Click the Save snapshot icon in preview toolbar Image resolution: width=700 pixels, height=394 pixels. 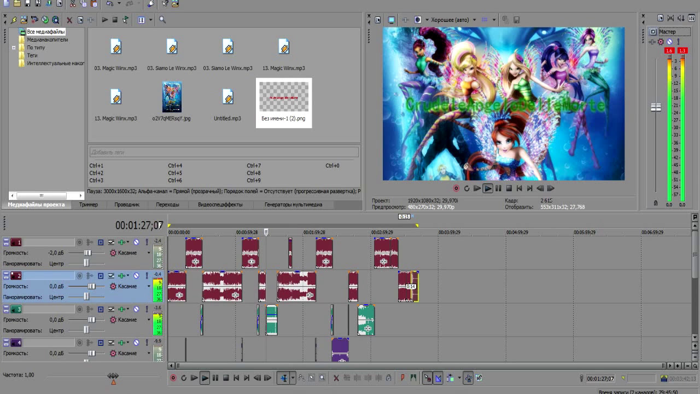point(516,20)
